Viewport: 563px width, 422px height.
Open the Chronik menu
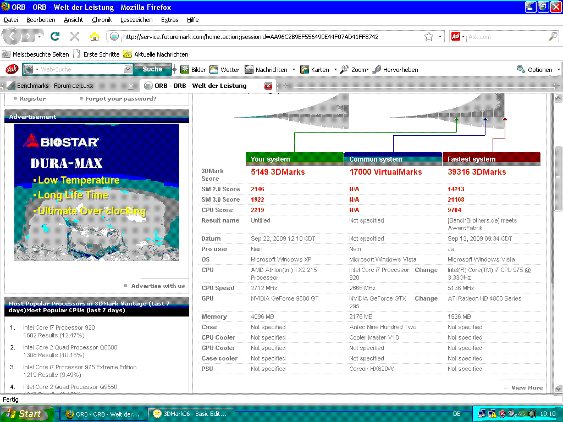click(x=102, y=20)
